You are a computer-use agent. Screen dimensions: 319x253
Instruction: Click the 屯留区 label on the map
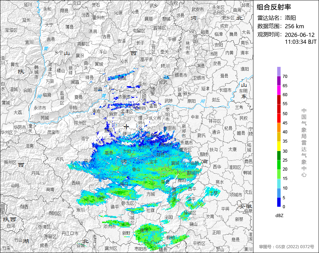coord(139,31)
